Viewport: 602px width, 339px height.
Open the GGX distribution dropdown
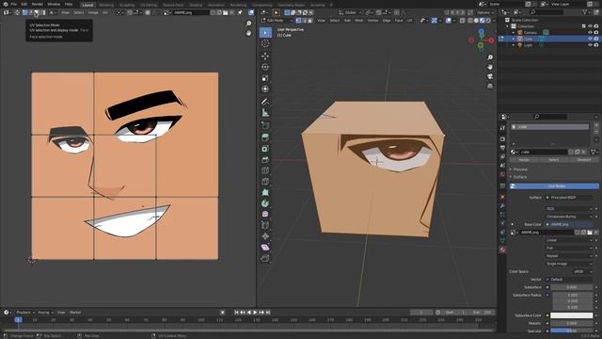click(x=569, y=209)
